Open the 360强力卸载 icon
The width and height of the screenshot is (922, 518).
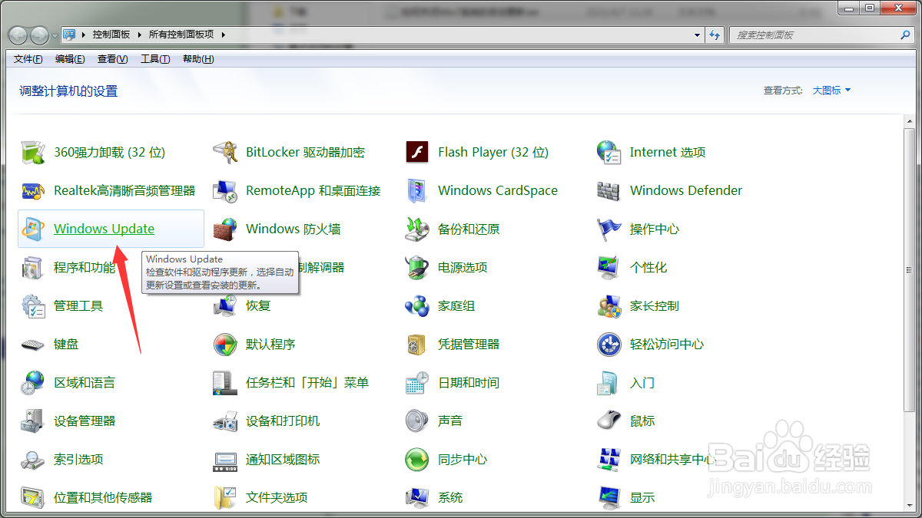click(x=33, y=152)
